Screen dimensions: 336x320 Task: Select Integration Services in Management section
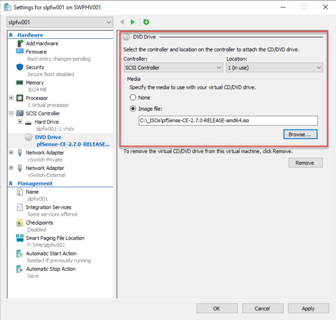[x=49, y=207]
